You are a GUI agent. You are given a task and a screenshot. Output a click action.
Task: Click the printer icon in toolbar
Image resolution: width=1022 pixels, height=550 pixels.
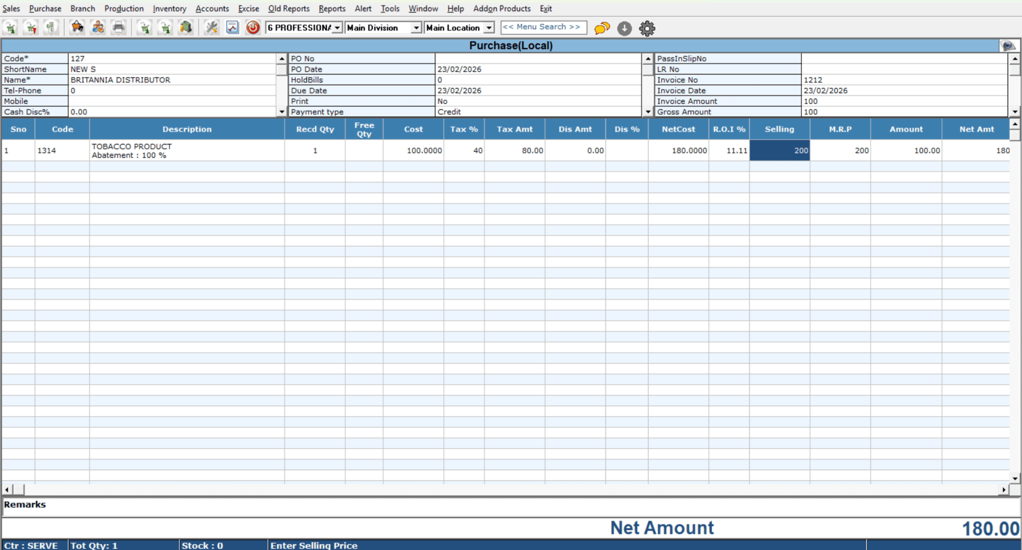(x=118, y=28)
